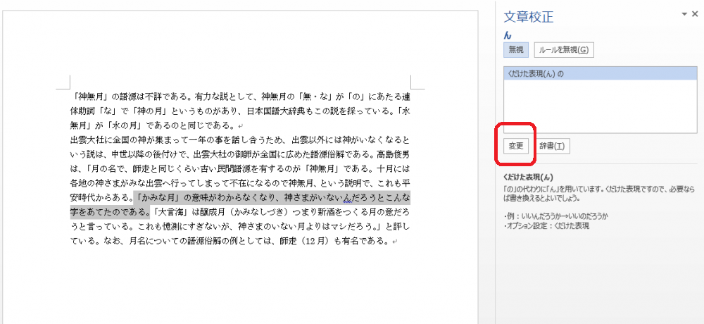Select the くだけた表現(ん) の suggestion
Image resolution: width=704 pixels, height=324 pixels.
(534, 73)
